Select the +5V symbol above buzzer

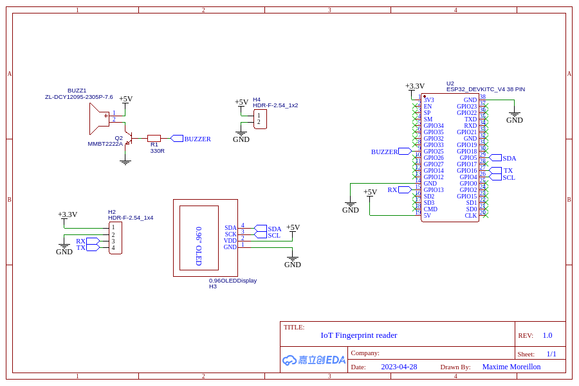[x=125, y=99]
